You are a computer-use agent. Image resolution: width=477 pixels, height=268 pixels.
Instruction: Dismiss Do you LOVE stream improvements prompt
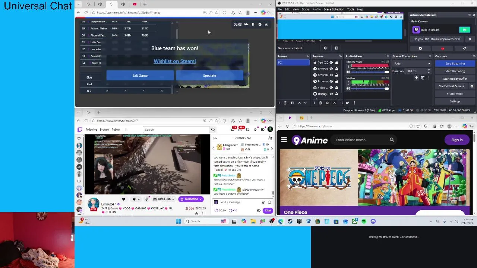tap(470, 39)
